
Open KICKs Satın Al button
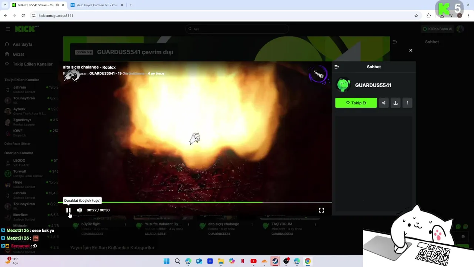click(438, 29)
